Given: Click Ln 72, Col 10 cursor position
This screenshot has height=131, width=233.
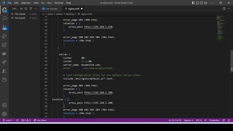Looking at the screenshot, I should coord(175,120).
